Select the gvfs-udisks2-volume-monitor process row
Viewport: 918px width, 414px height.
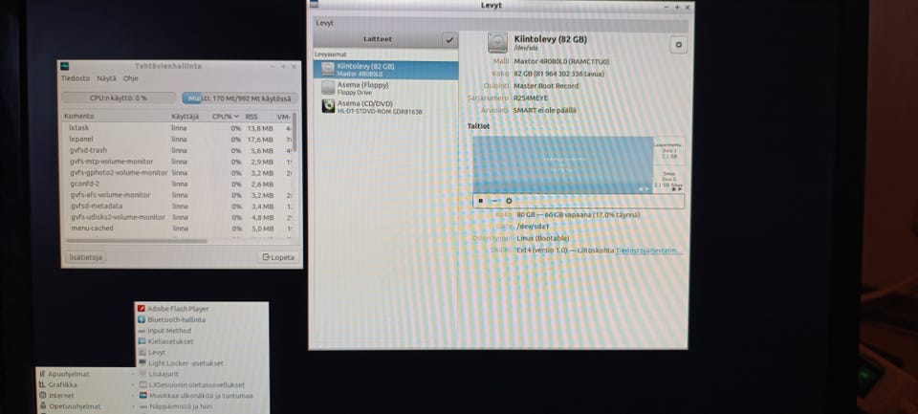point(177,217)
